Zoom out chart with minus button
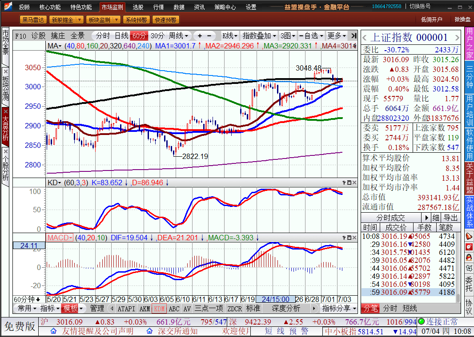This screenshot has height=337, width=474. click(209, 36)
